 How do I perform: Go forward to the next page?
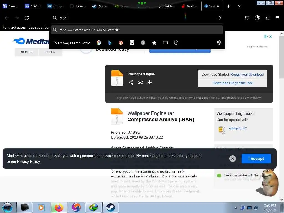coord(17,18)
